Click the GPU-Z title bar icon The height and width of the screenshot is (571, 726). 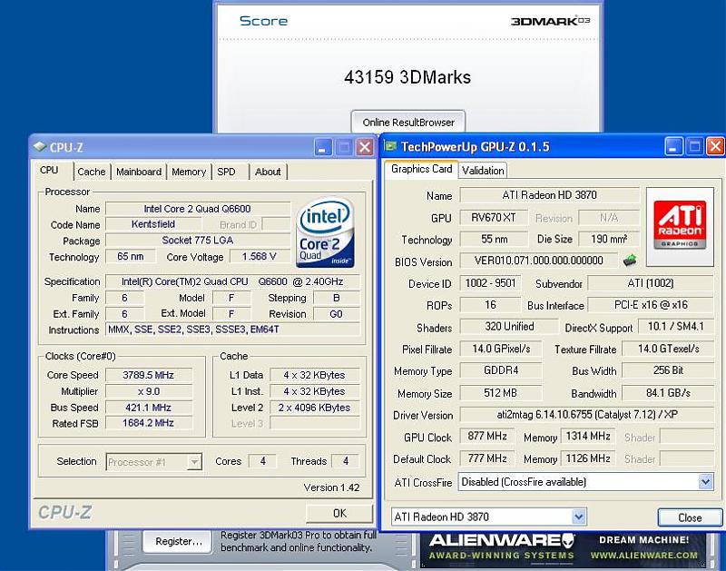(391, 146)
